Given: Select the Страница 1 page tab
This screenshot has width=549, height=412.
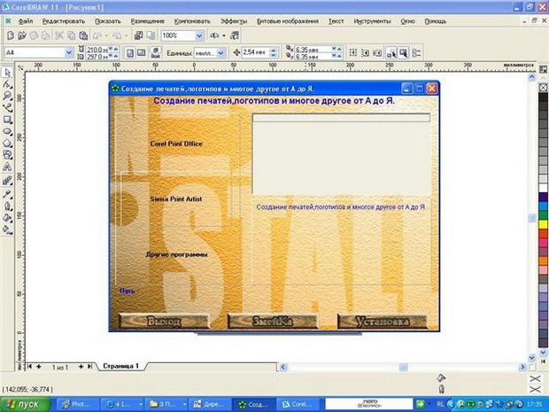Looking at the screenshot, I should click(x=123, y=365).
